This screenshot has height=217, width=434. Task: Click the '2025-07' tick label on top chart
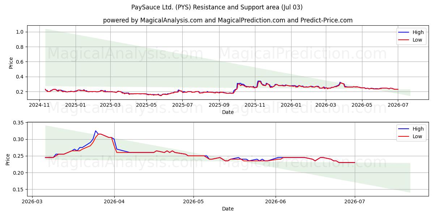[x=182, y=105]
